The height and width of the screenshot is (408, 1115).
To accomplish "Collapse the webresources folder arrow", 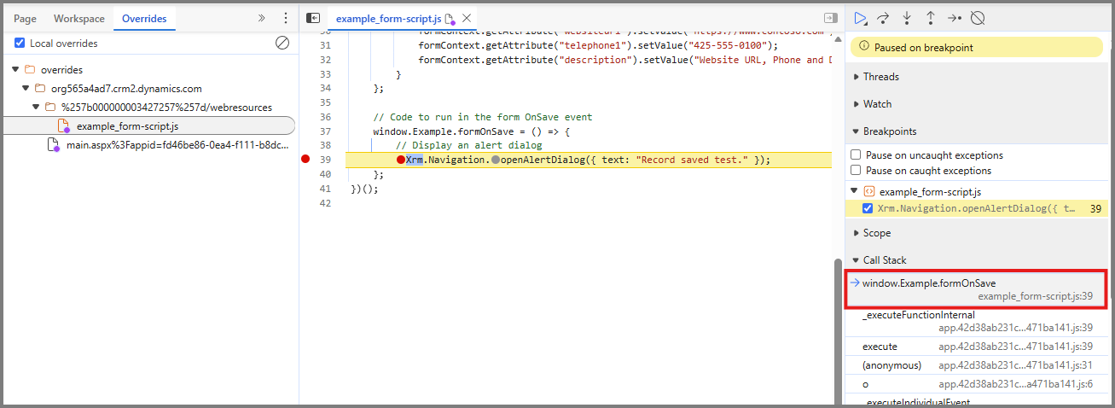I will (37, 107).
